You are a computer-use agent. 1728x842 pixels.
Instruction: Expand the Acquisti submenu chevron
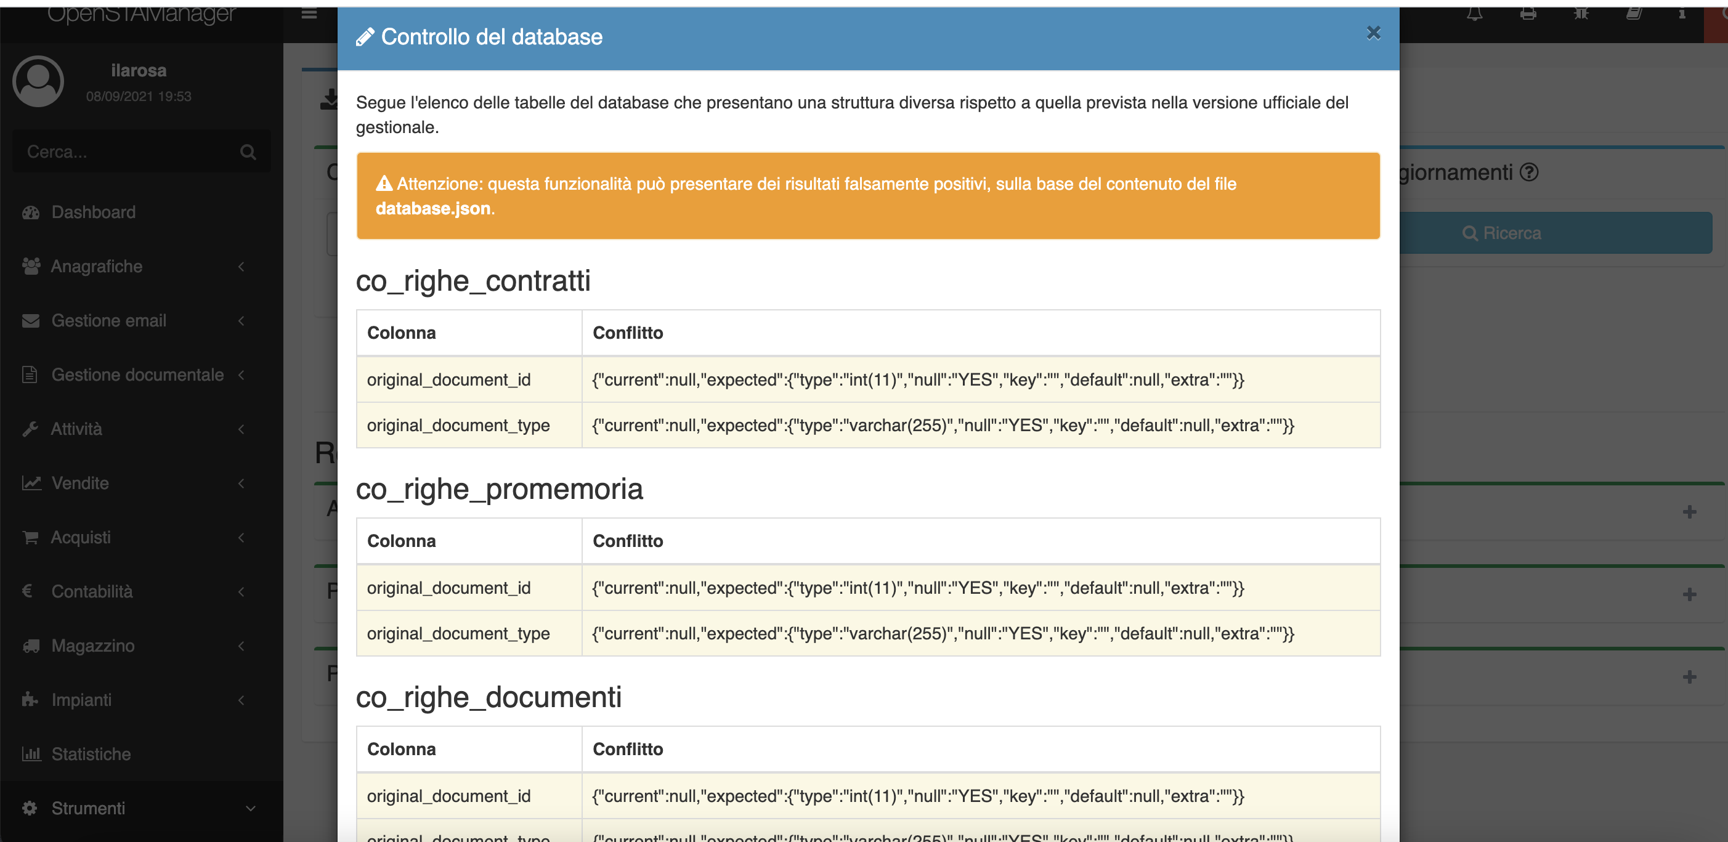[x=241, y=537]
